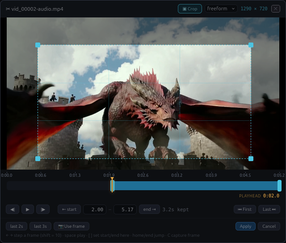Click the vid_00002-audio.mp4 title

[37, 9]
